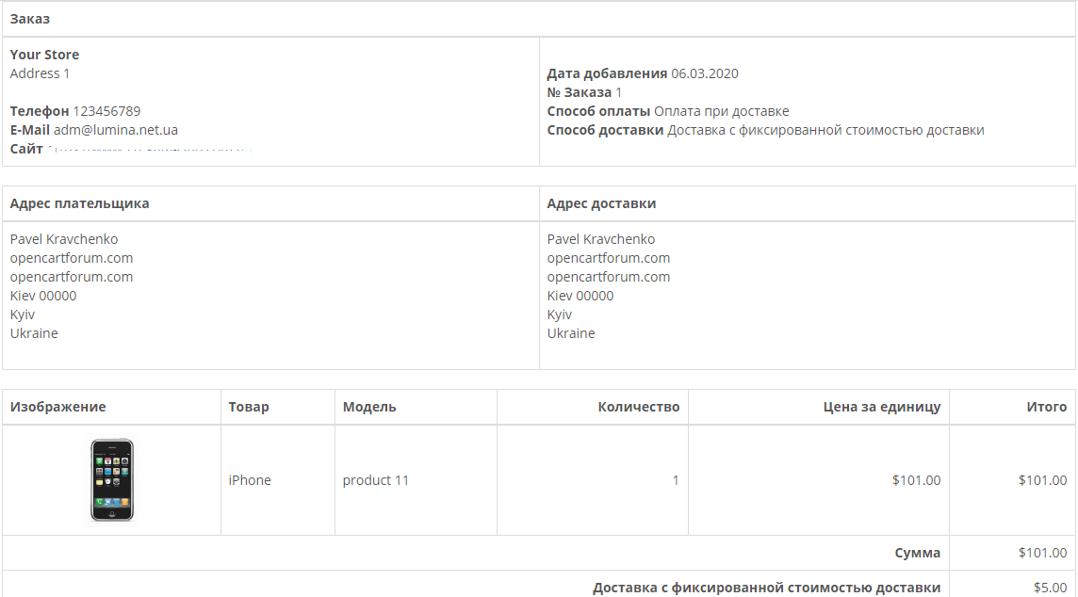
Task: Click the Сумма subtotal label
Action: 917,553
